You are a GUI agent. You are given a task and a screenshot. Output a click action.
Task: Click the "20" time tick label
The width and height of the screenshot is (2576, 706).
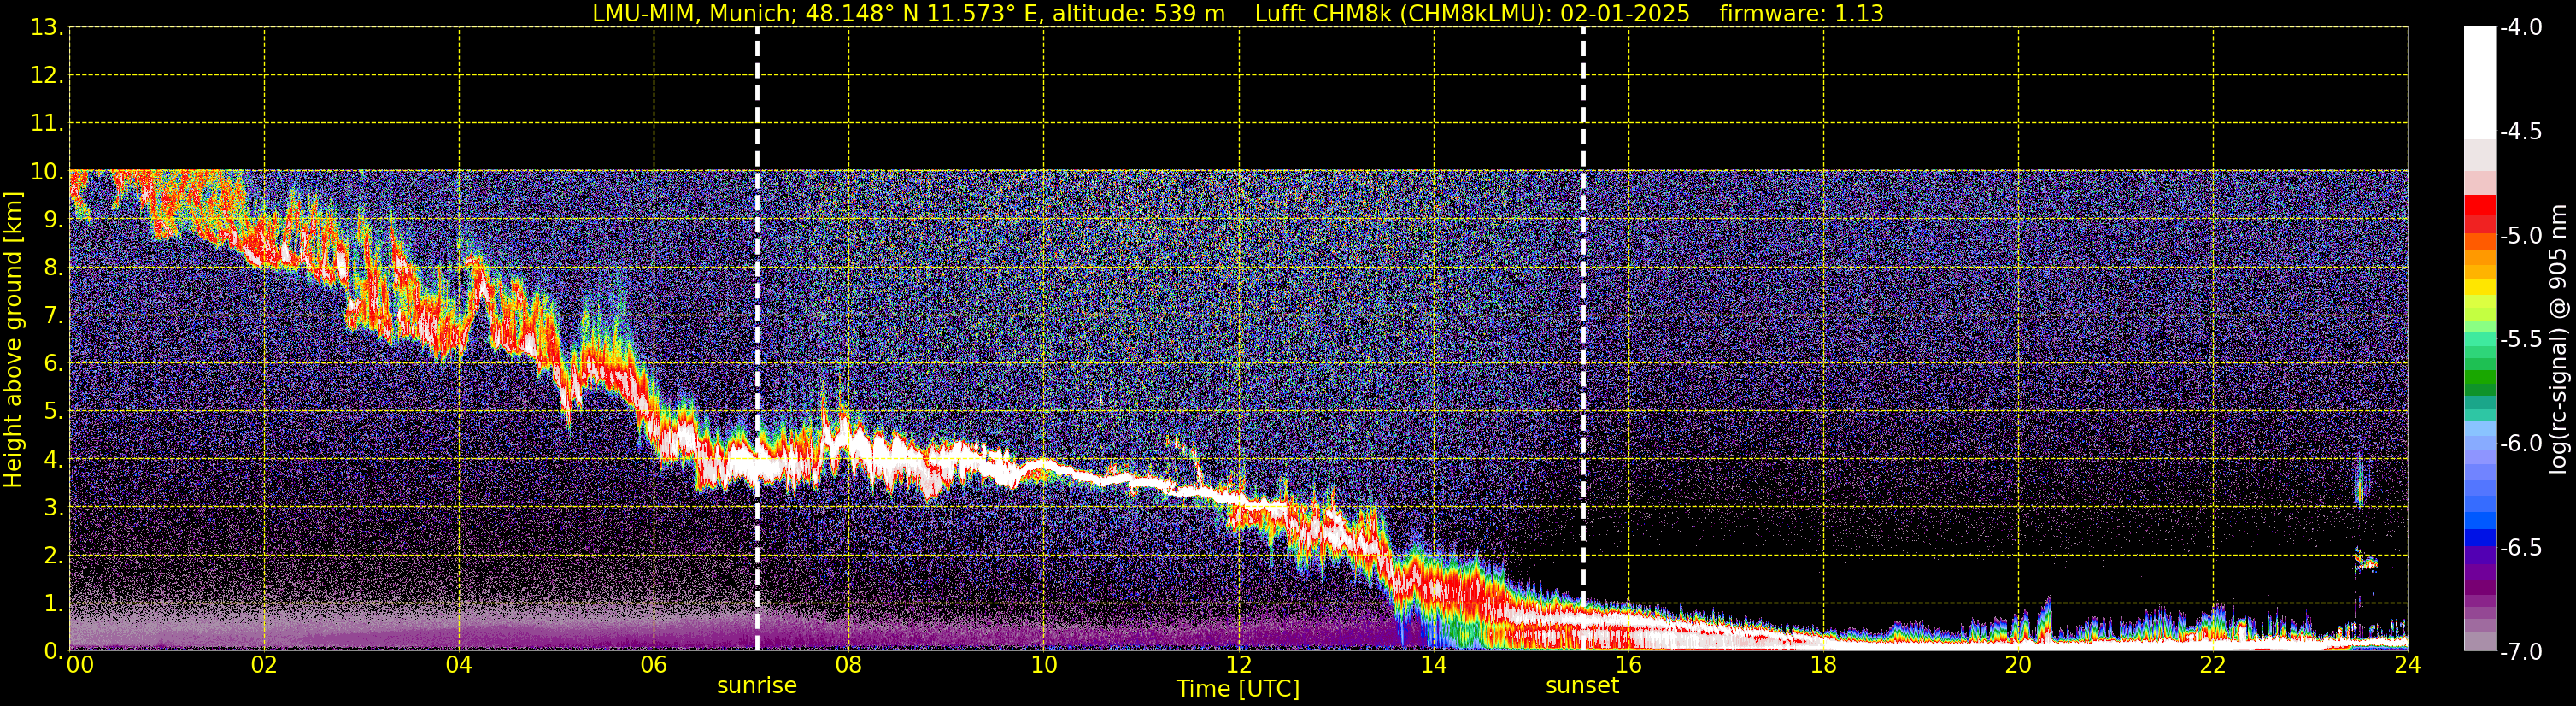2019,665
